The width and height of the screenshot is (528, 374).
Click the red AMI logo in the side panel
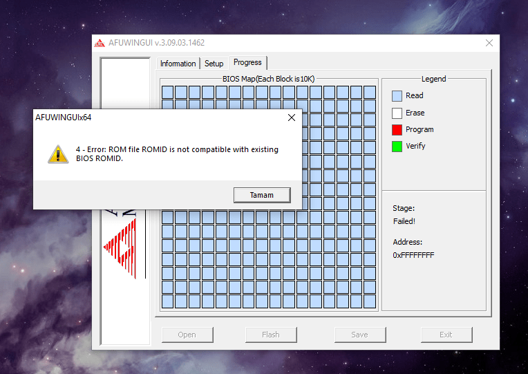[120, 248]
